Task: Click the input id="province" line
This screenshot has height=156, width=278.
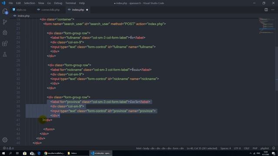Action: coord(103,111)
